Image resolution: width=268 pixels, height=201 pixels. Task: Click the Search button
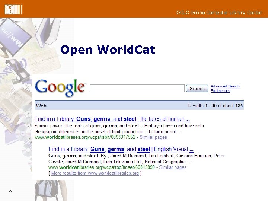coord(197,88)
